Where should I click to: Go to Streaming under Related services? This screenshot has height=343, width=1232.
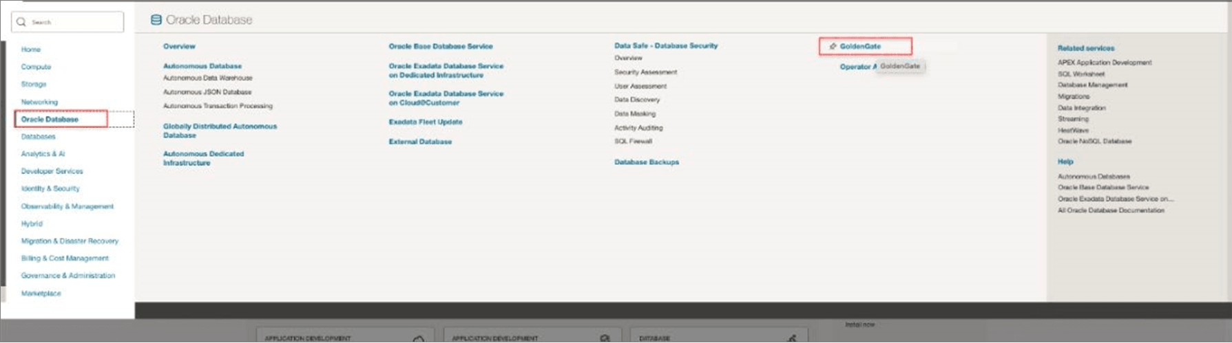coord(1073,119)
